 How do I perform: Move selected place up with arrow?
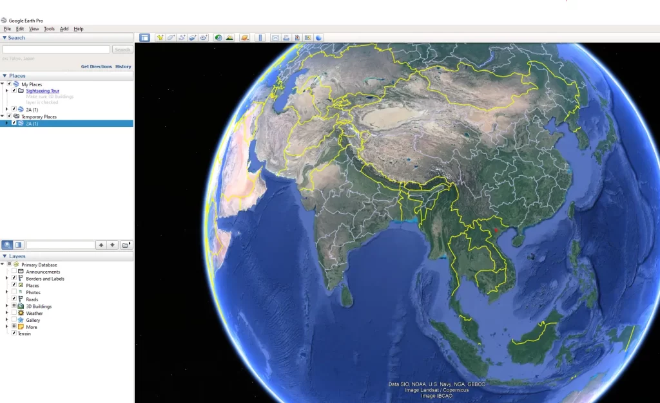click(x=101, y=245)
